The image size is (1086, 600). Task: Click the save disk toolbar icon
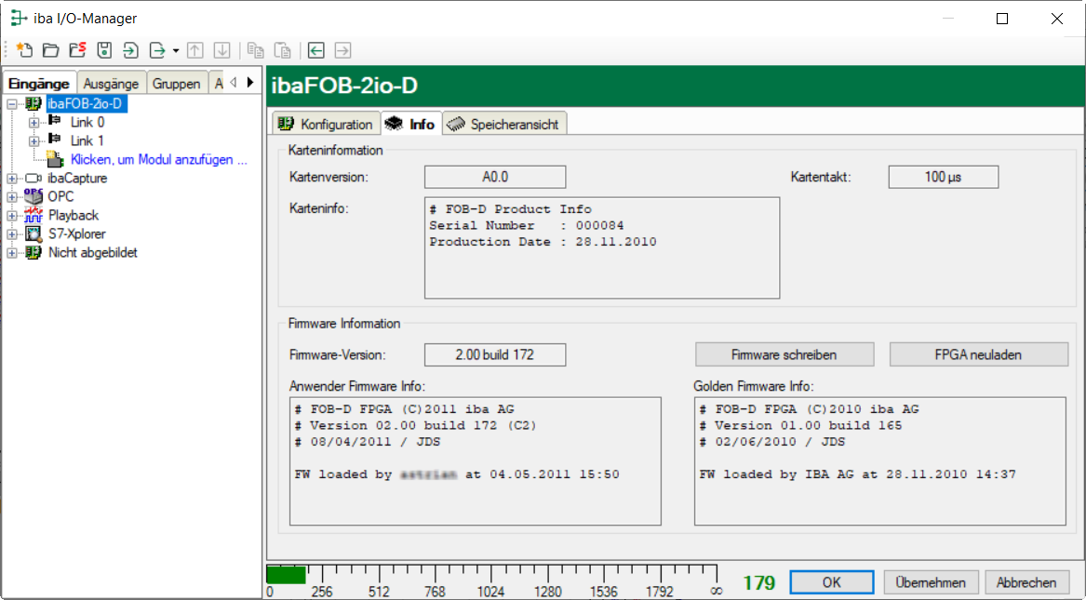(x=105, y=50)
